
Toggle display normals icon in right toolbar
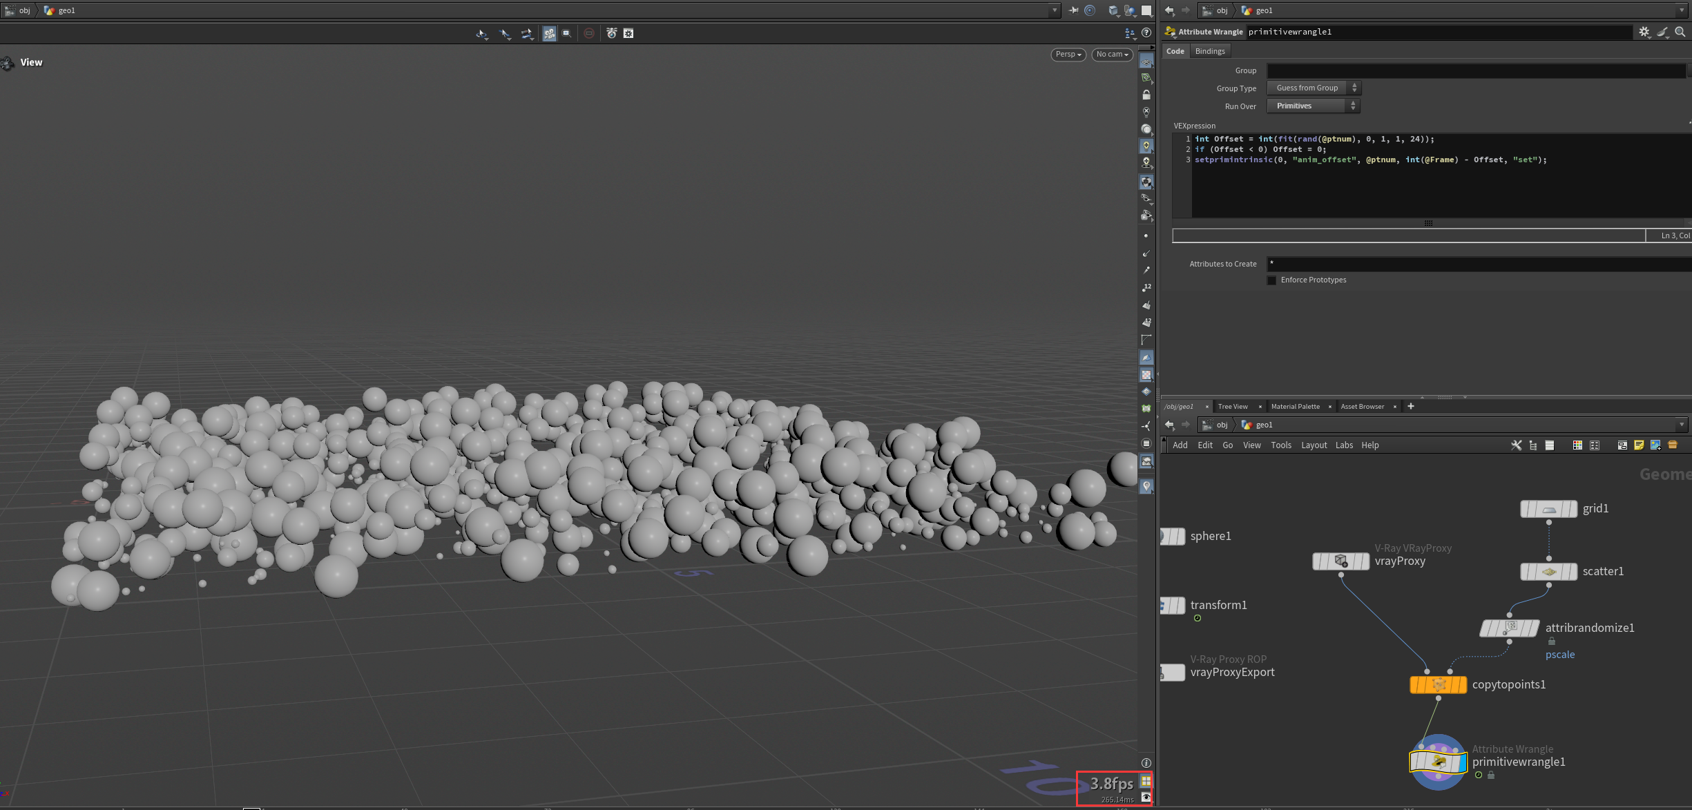(x=1146, y=253)
